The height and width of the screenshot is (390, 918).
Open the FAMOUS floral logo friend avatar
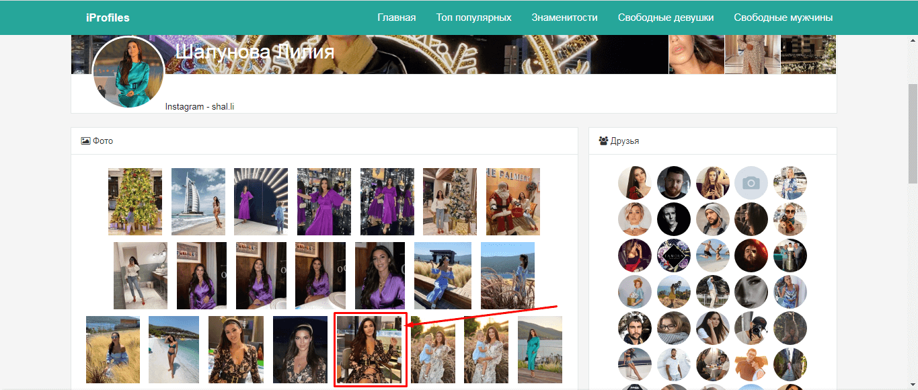674,256
